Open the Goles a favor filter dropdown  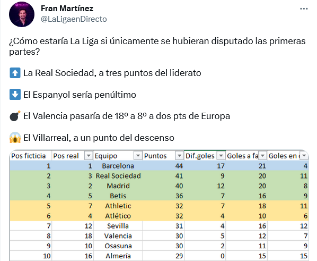pyautogui.click(x=262, y=156)
